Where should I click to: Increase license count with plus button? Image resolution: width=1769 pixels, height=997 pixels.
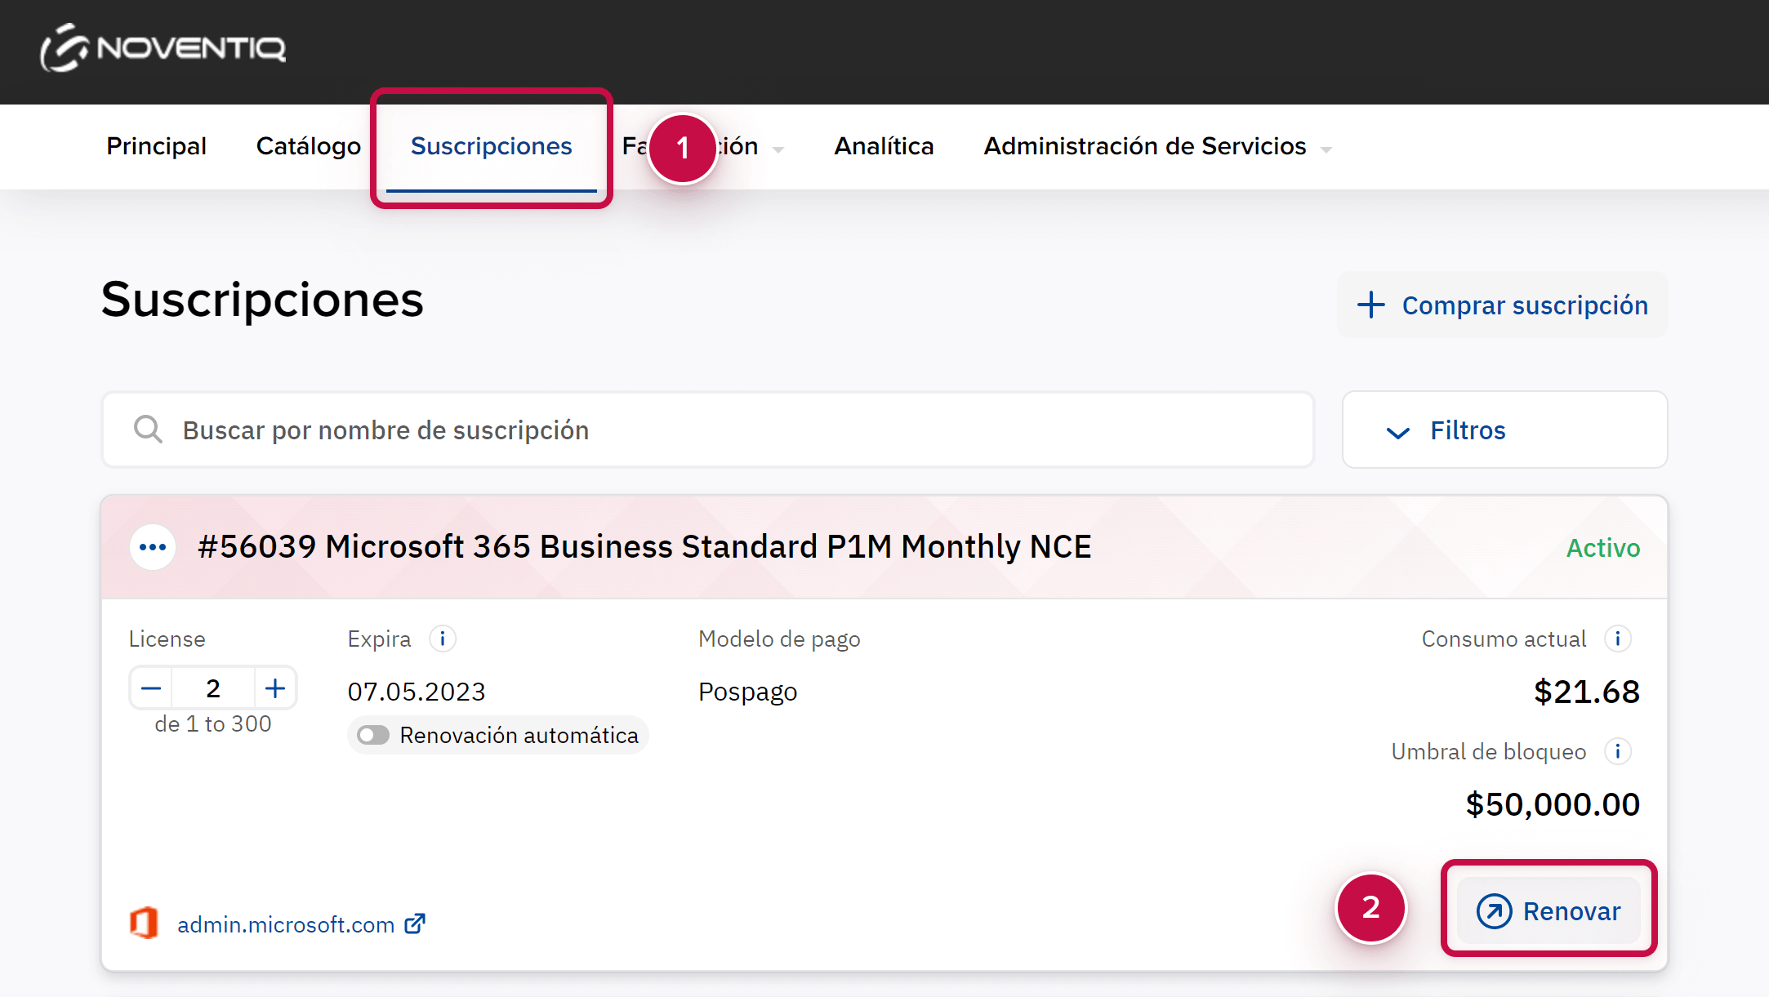275,688
